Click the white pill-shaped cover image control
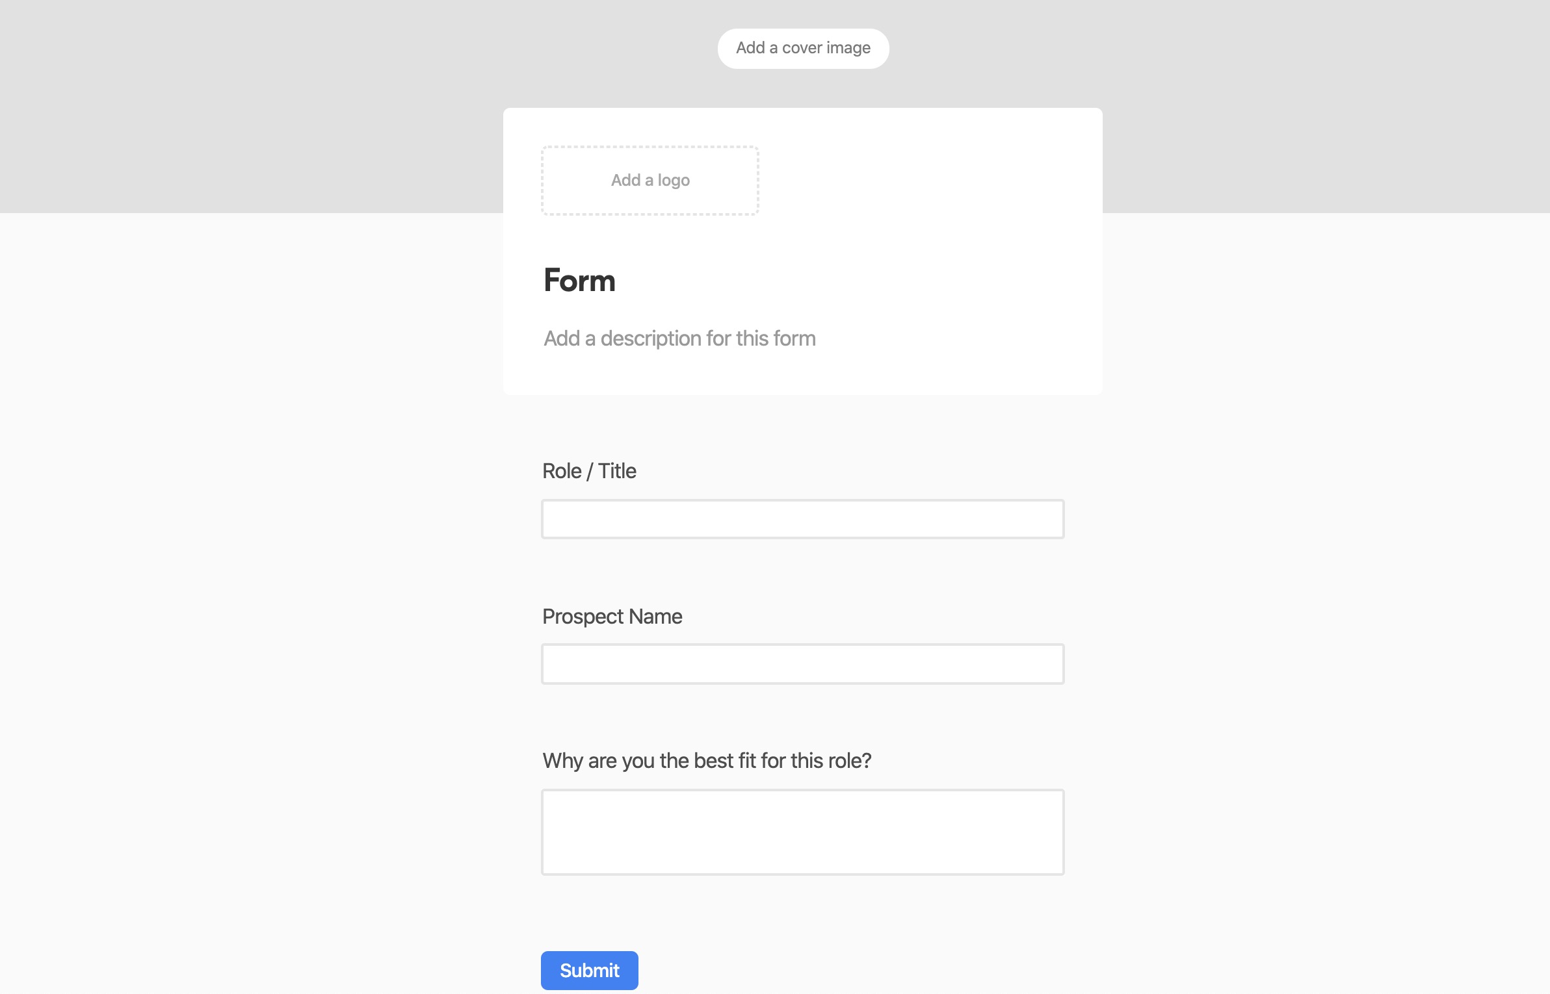This screenshot has width=1550, height=994. pyautogui.click(x=803, y=48)
